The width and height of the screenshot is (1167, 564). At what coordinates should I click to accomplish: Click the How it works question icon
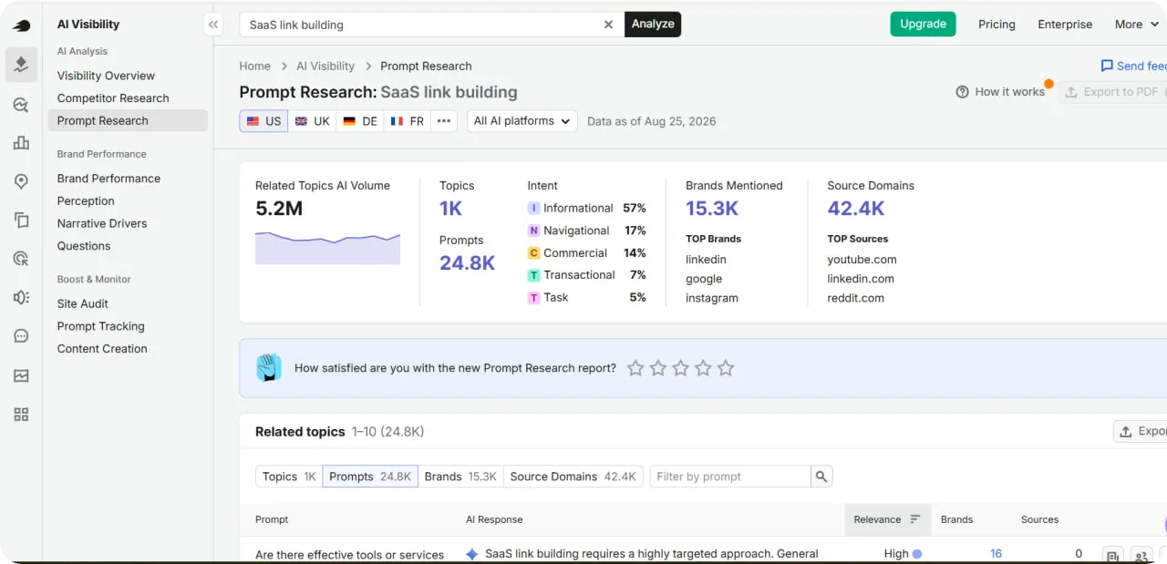962,92
